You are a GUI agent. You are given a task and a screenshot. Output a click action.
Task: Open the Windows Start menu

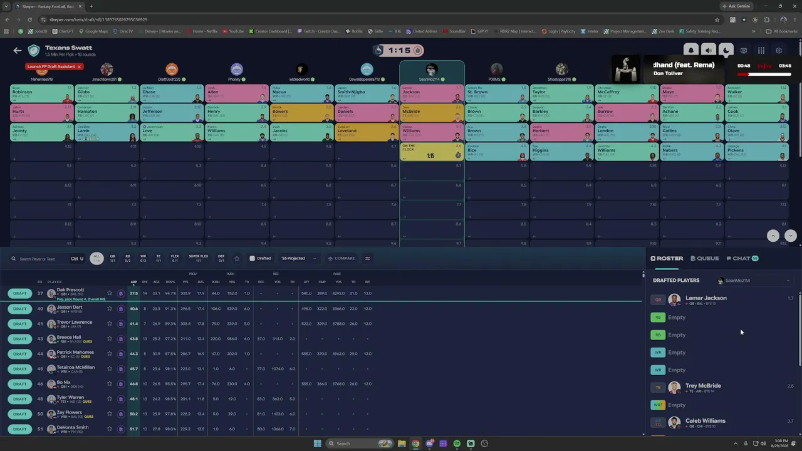click(x=317, y=443)
